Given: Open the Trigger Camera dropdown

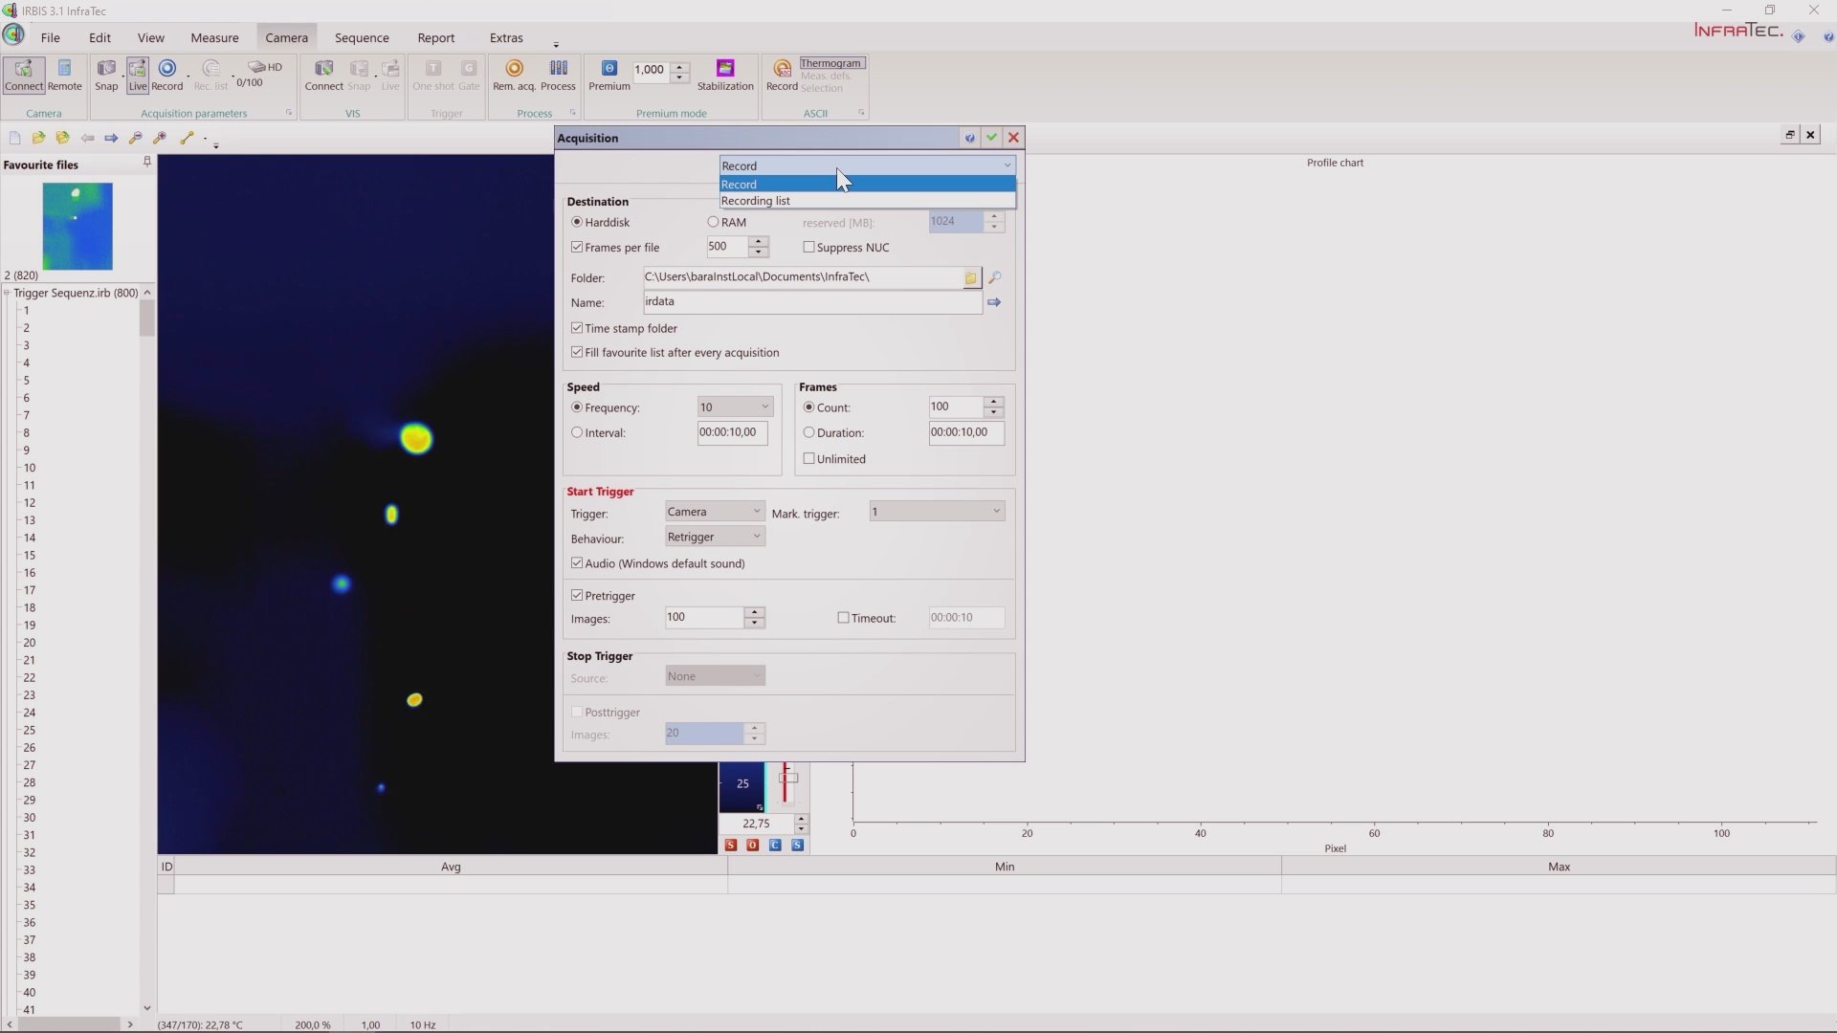Looking at the screenshot, I should coord(715,512).
